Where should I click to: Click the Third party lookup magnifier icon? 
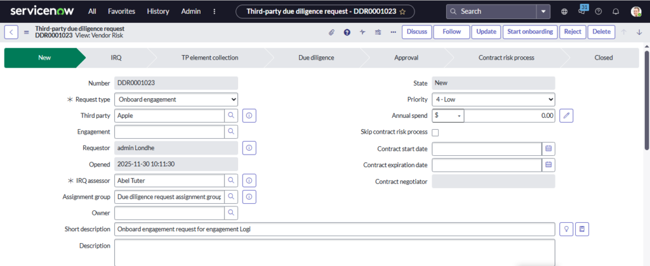pyautogui.click(x=231, y=116)
